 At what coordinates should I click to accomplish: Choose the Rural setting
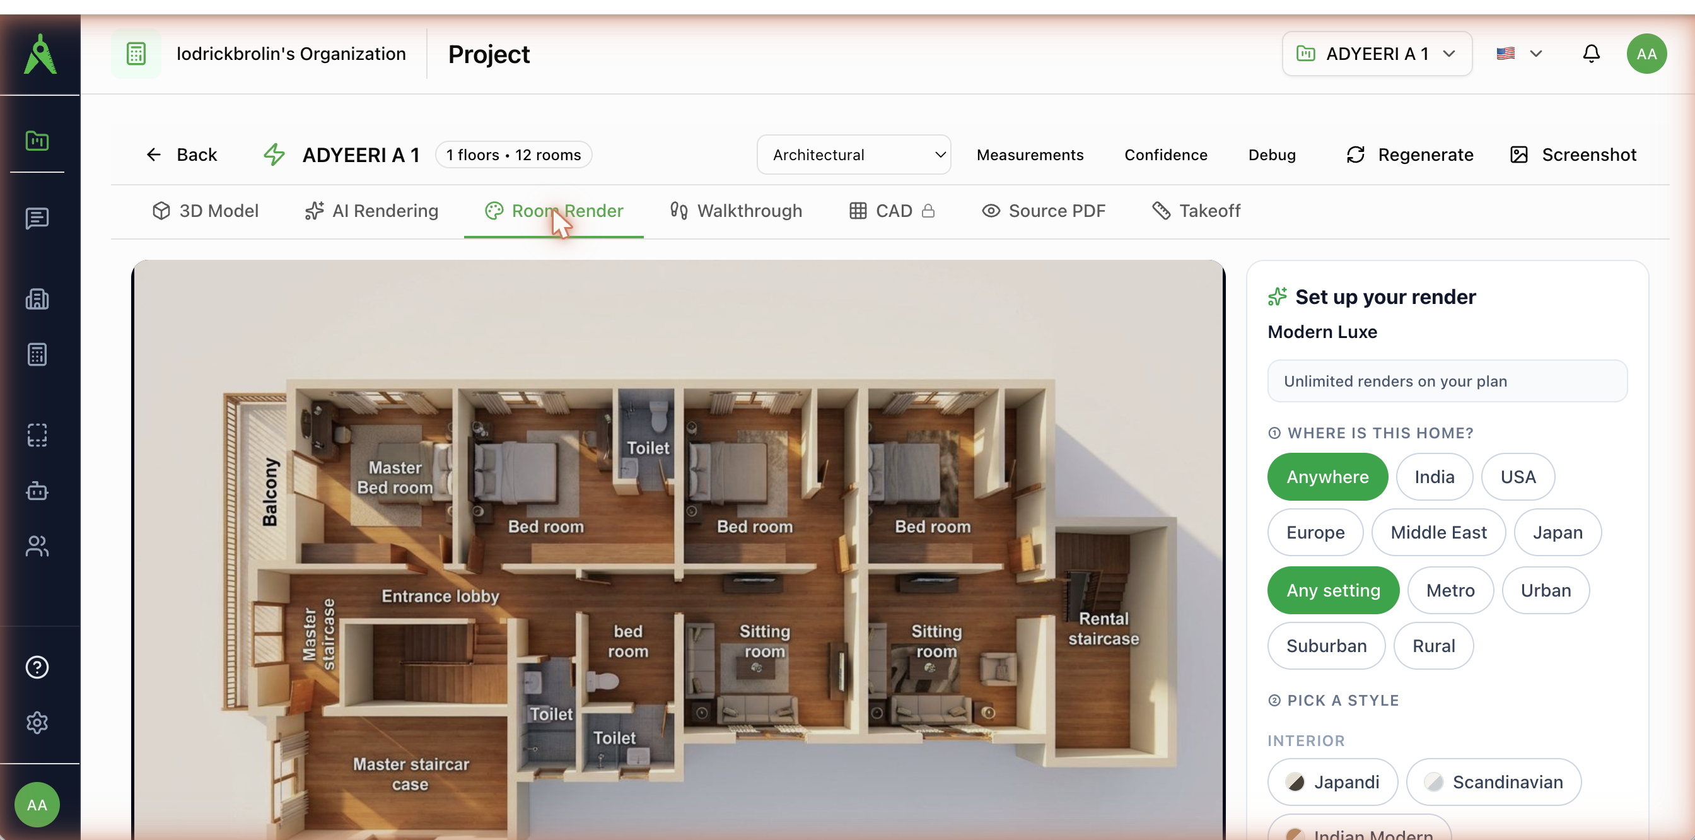tap(1433, 645)
